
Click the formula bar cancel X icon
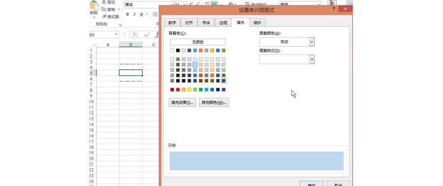[135, 35]
